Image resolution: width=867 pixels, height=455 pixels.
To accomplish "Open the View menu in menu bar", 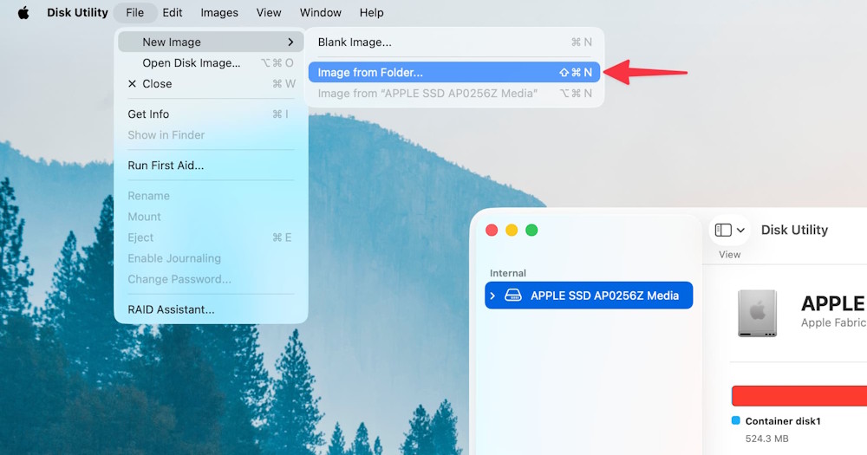I will (269, 12).
